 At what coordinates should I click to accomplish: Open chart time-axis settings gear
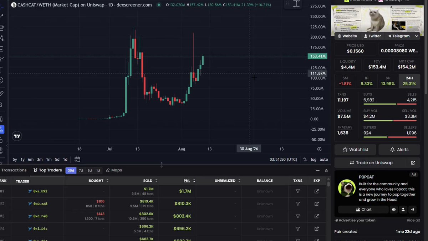[319, 149]
